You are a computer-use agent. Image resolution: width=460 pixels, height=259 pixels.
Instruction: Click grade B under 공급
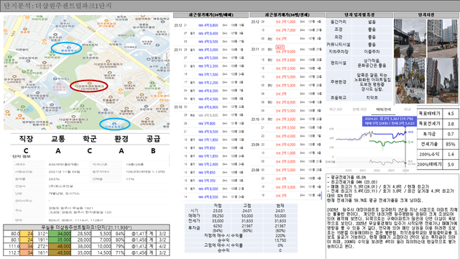click(153, 151)
